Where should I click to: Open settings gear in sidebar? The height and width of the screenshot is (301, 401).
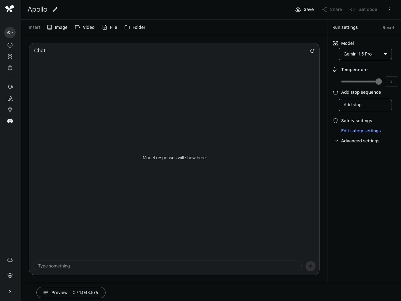10,275
